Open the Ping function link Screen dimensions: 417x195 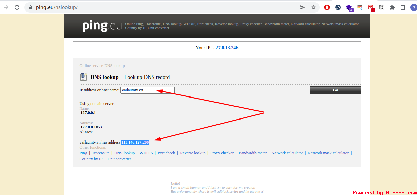click(x=83, y=153)
